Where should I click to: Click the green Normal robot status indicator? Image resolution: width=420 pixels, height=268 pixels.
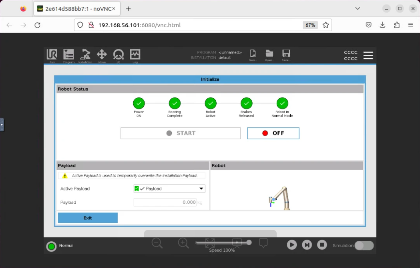[51, 246]
